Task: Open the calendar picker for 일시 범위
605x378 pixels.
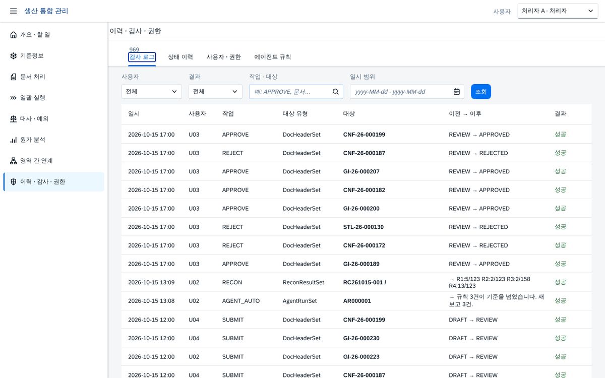Action: (x=457, y=92)
